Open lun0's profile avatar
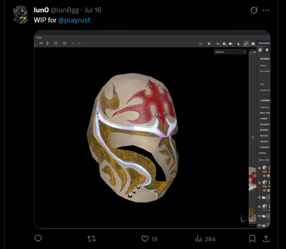 [x=21, y=15]
